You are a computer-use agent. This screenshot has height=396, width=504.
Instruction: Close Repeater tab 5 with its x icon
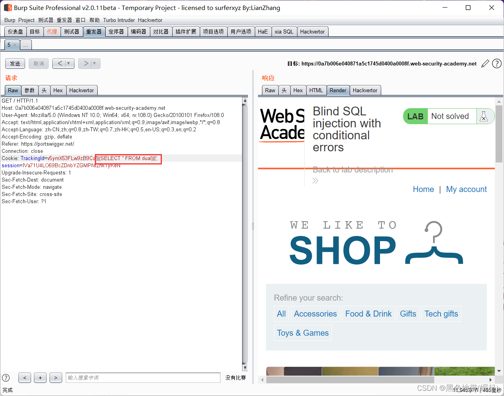tap(15, 45)
